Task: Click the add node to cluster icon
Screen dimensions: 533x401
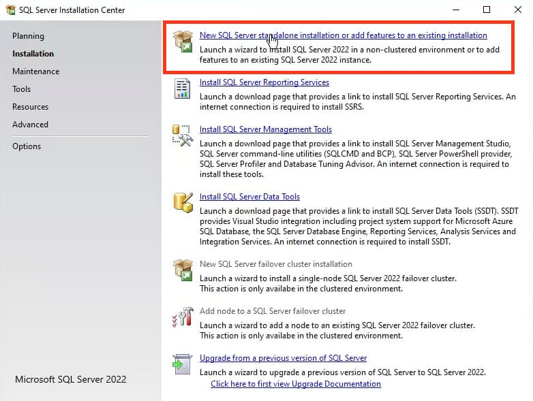Action: (x=183, y=317)
